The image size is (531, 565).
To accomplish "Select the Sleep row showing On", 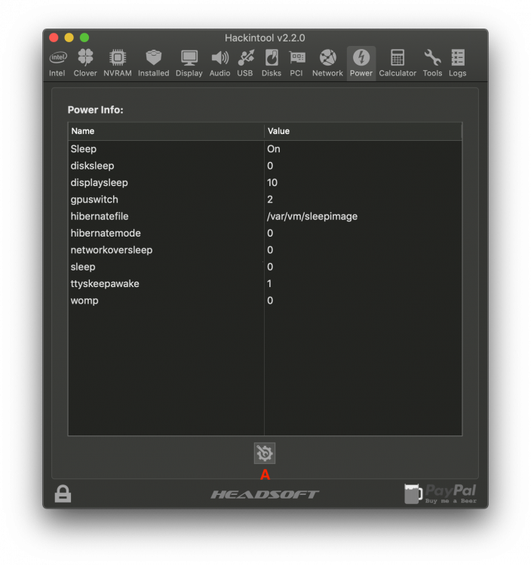I will pos(265,149).
